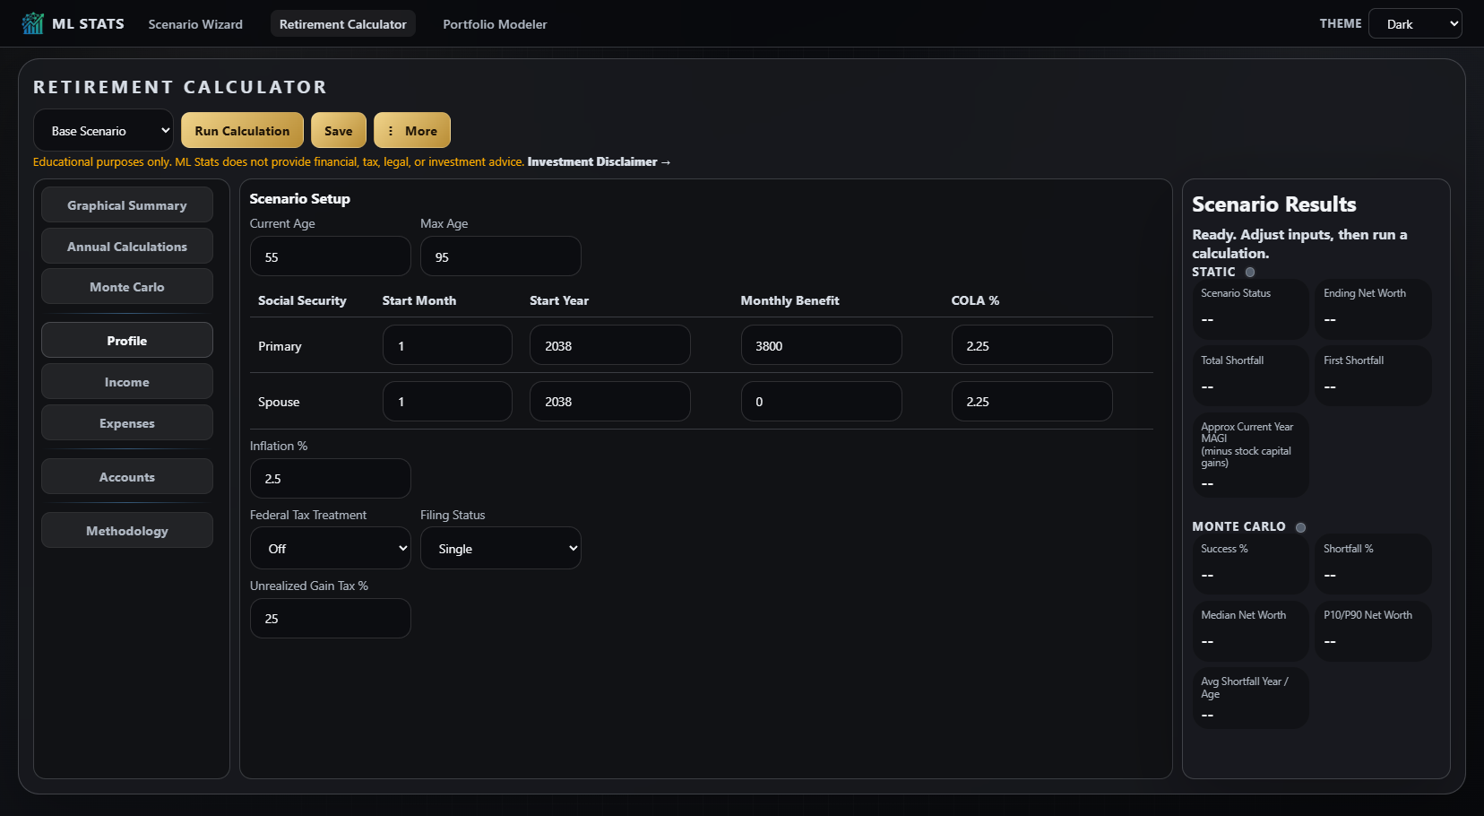Viewport: 1484px width, 816px height.
Task: Click the Primary Start Year field
Action: pos(609,345)
